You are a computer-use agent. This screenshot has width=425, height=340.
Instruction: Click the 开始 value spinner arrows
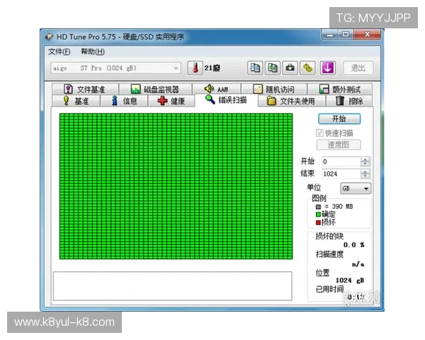click(365, 161)
